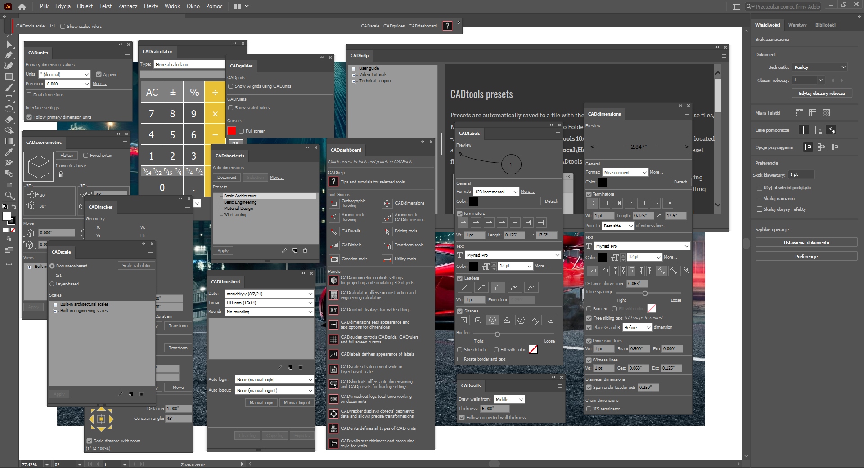Open CADlabels tool group icon in CADdashboard
This screenshot has width=864, height=468.
click(x=334, y=245)
